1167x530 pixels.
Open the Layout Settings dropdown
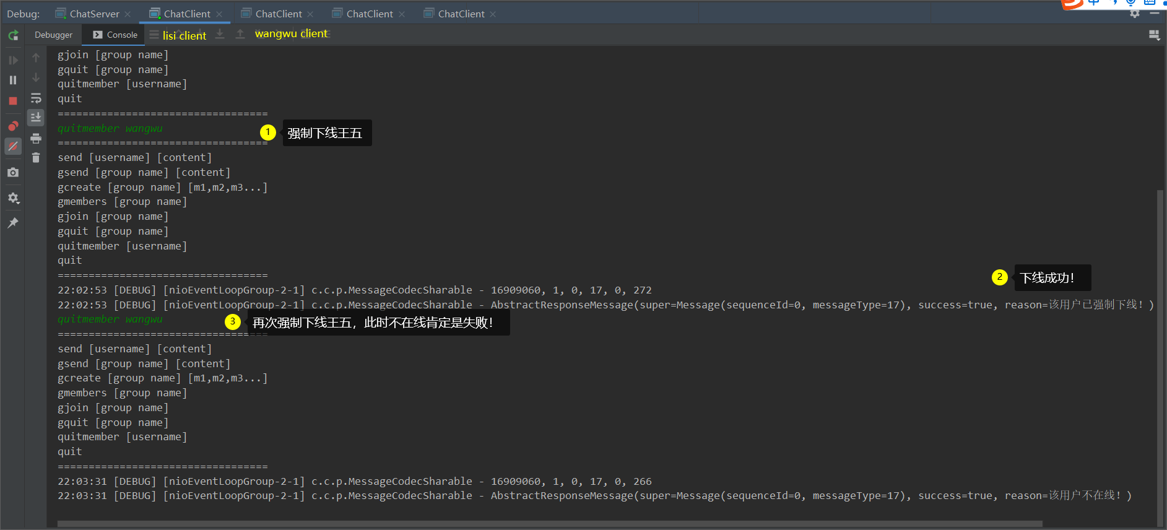pyautogui.click(x=1155, y=35)
